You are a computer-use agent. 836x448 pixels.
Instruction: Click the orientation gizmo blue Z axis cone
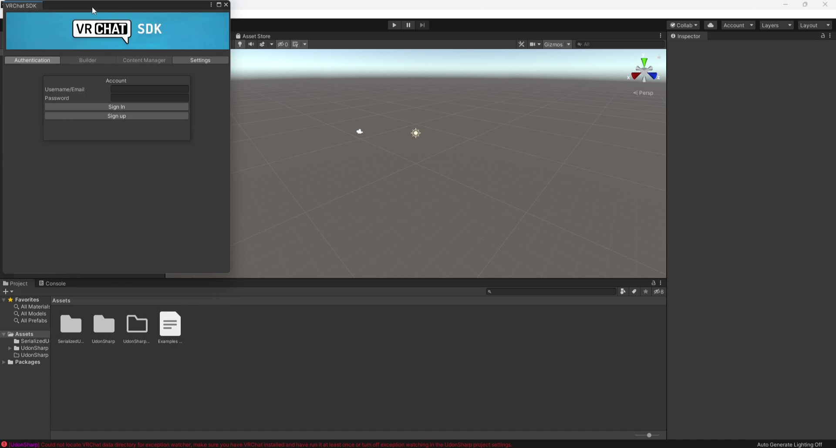click(x=652, y=76)
